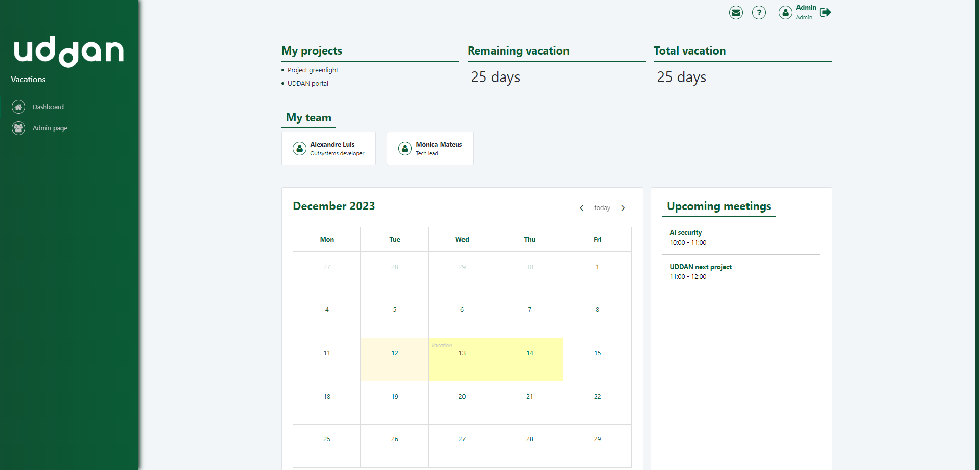The height and width of the screenshot is (470, 979).
Task: Open Project greenlight from My projects
Action: 313,70
